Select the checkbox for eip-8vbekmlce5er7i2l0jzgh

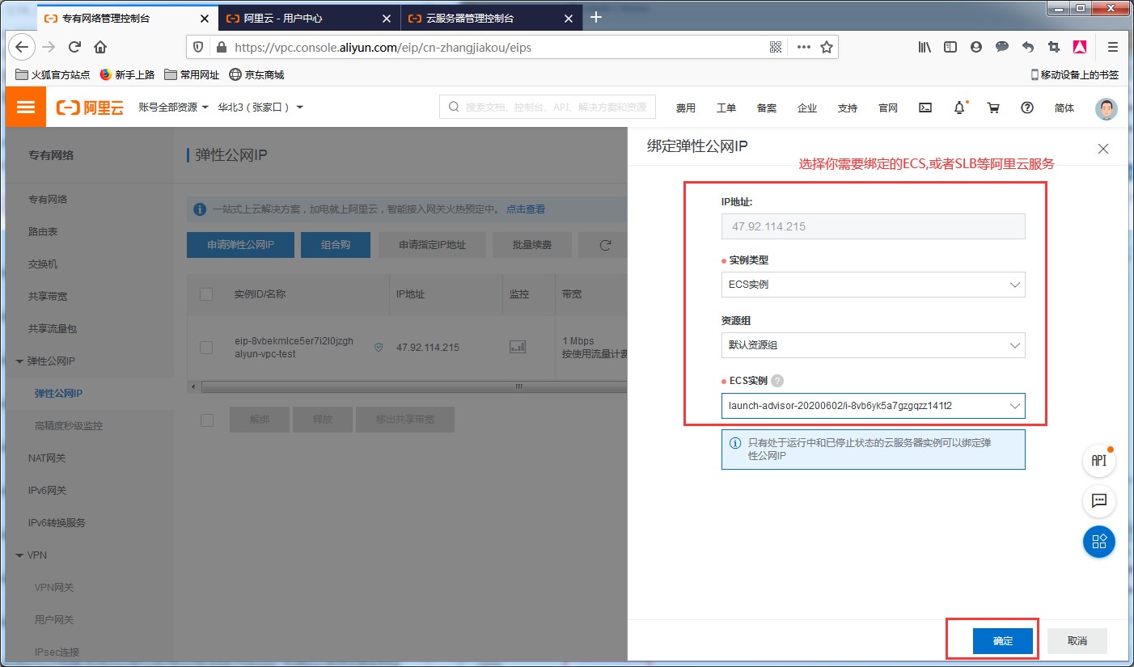coord(205,347)
